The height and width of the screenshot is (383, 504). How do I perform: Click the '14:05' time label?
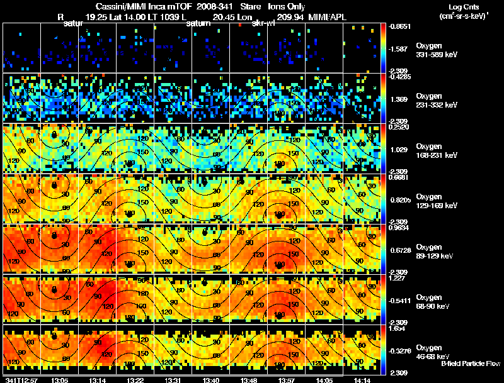point(324,380)
